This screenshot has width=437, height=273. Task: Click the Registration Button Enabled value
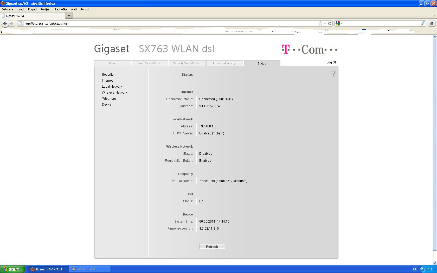point(205,161)
